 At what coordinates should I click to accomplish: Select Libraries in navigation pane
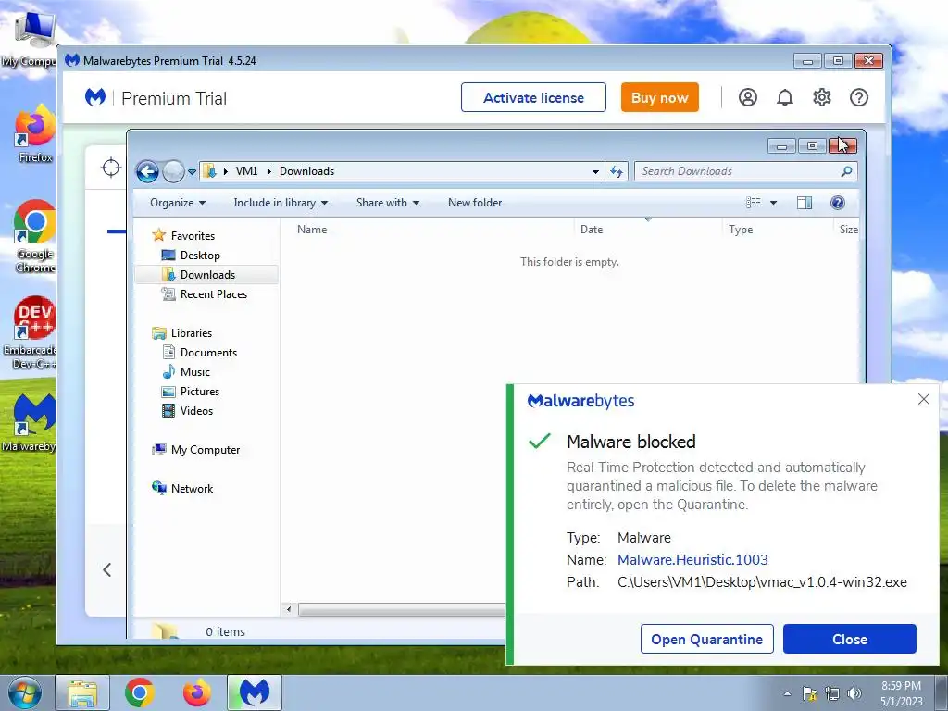(x=191, y=333)
